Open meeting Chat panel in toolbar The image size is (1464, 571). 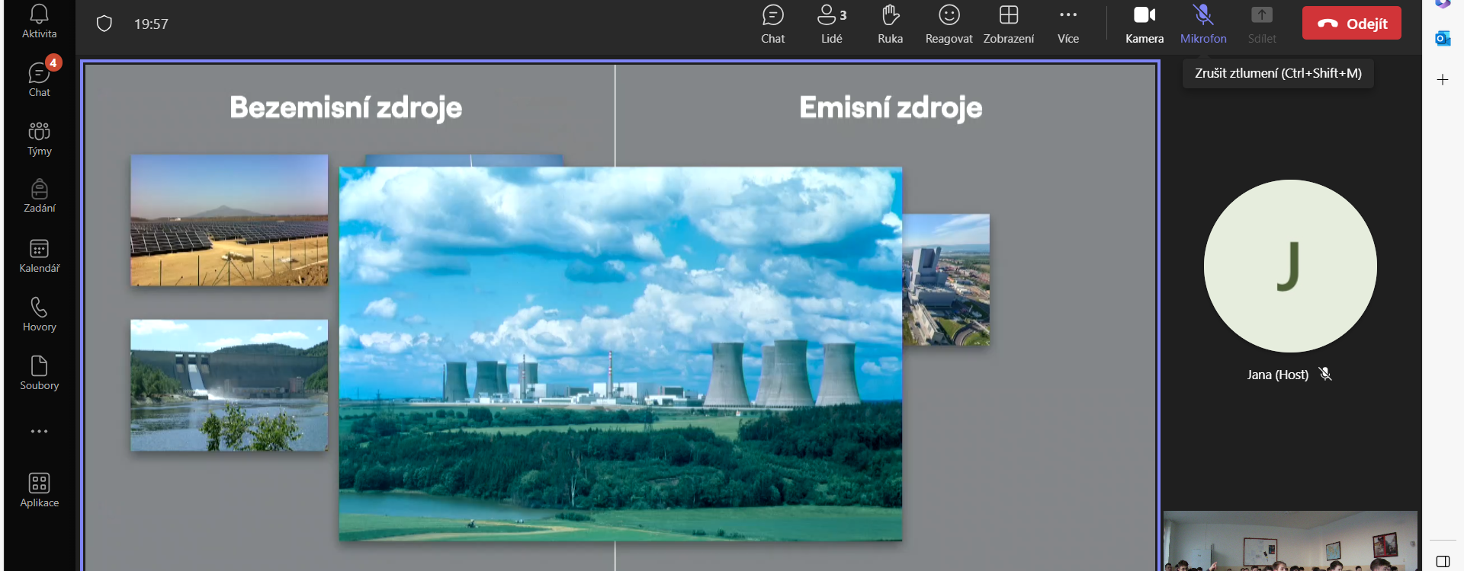coord(772,24)
